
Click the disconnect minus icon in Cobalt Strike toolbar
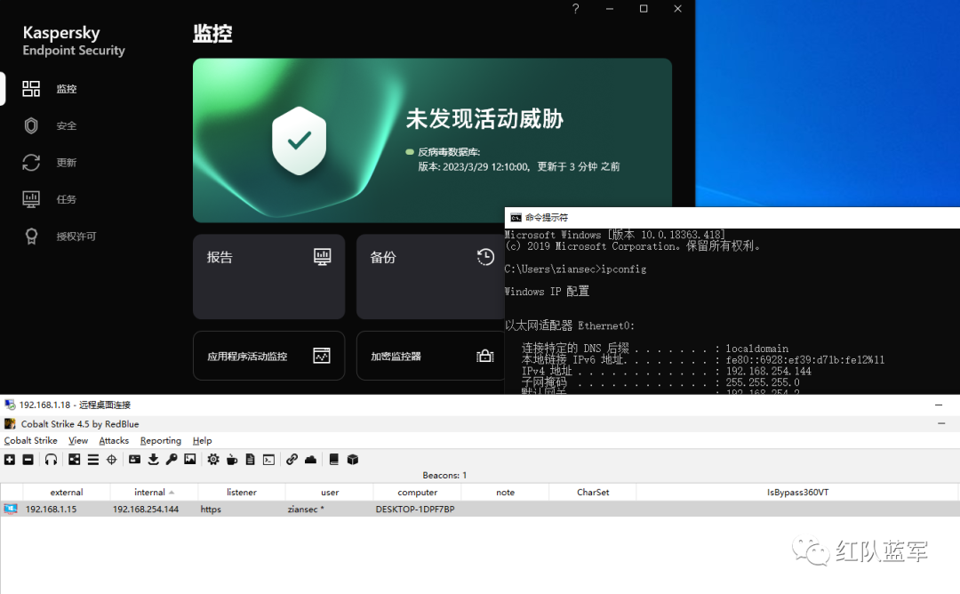pyautogui.click(x=28, y=459)
